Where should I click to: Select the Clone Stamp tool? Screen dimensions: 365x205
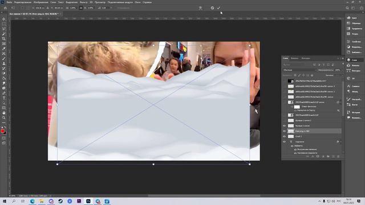click(x=4, y=63)
